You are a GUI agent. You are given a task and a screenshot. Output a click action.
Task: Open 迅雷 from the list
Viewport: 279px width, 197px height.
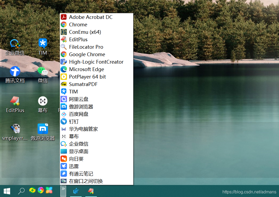tap(97, 166)
